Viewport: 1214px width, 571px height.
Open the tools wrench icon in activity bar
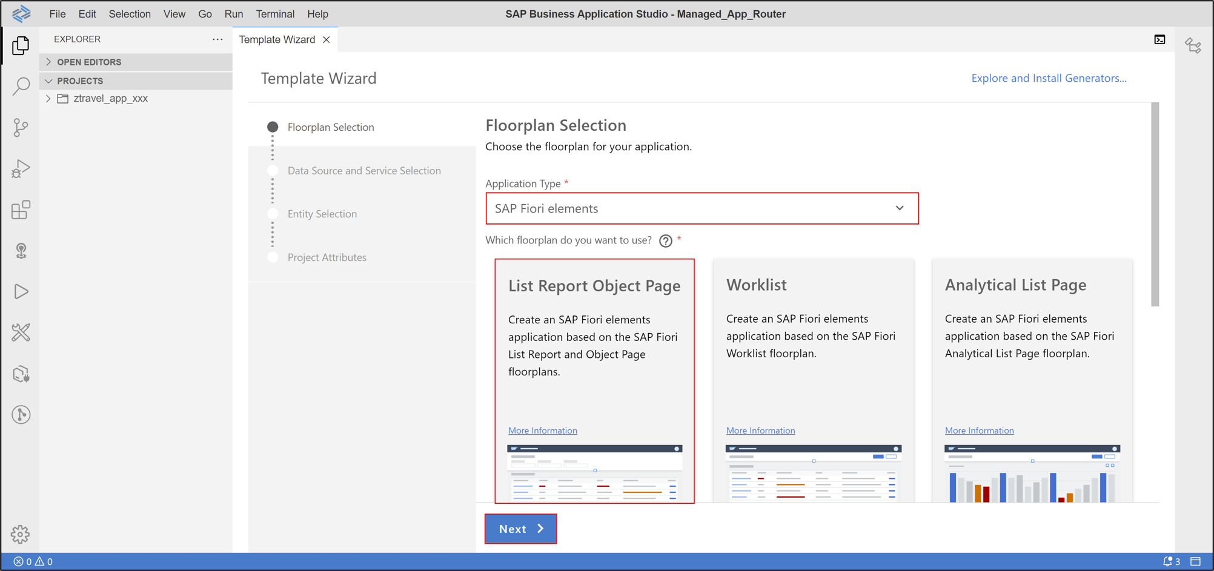pyautogui.click(x=21, y=332)
